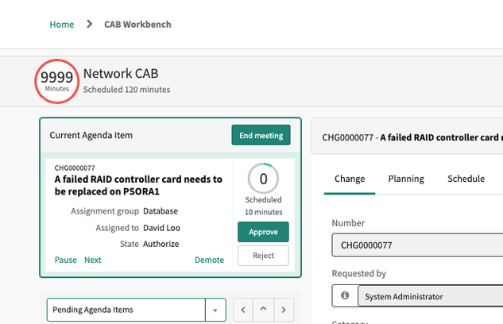Open the Pending Agenda Items dropdown arrow

point(215,310)
